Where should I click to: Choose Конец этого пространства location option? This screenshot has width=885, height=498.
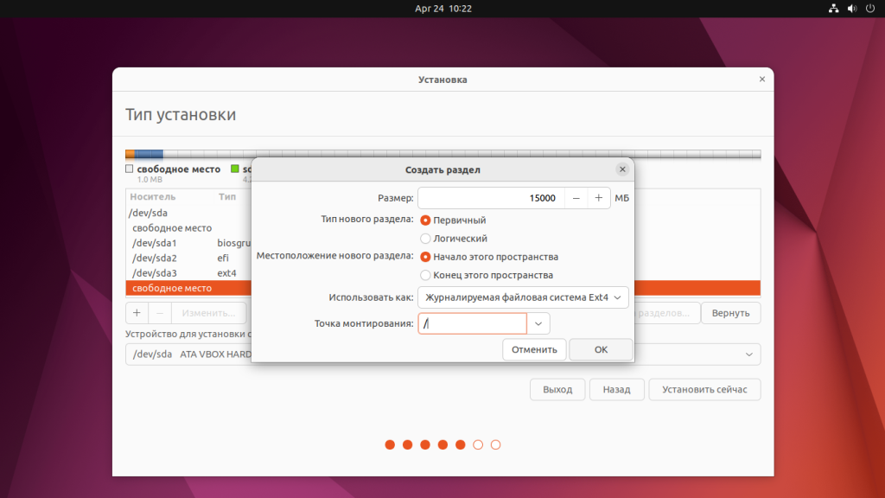coord(425,275)
